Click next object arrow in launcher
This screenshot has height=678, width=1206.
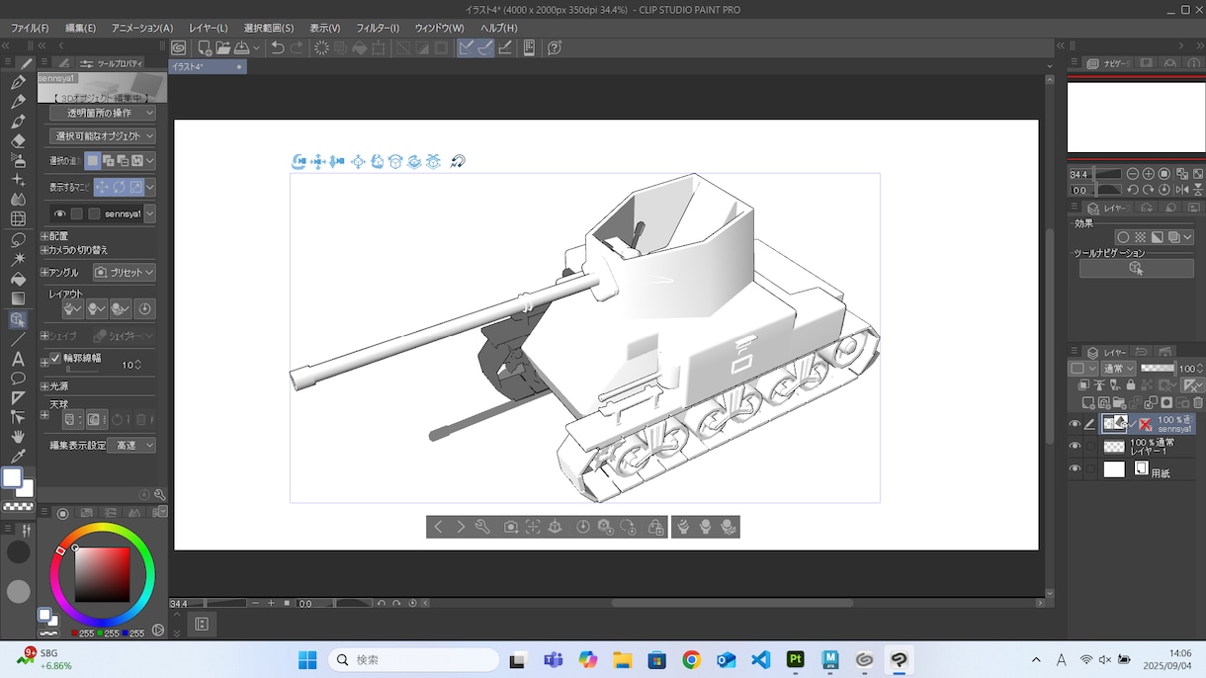coord(461,527)
